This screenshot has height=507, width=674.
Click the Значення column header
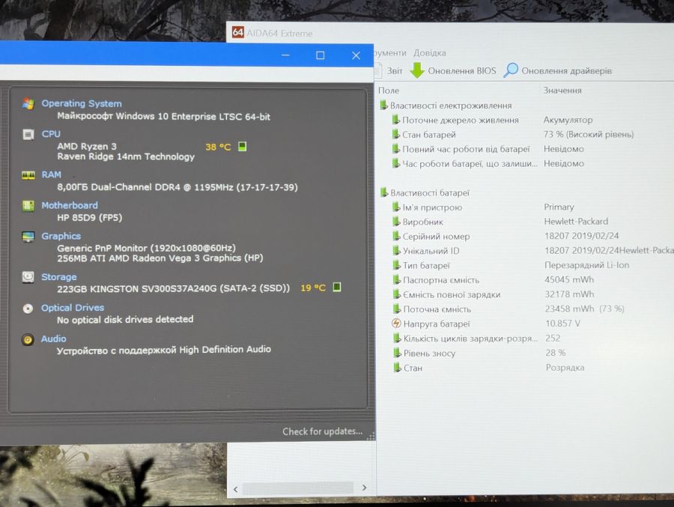pos(562,91)
